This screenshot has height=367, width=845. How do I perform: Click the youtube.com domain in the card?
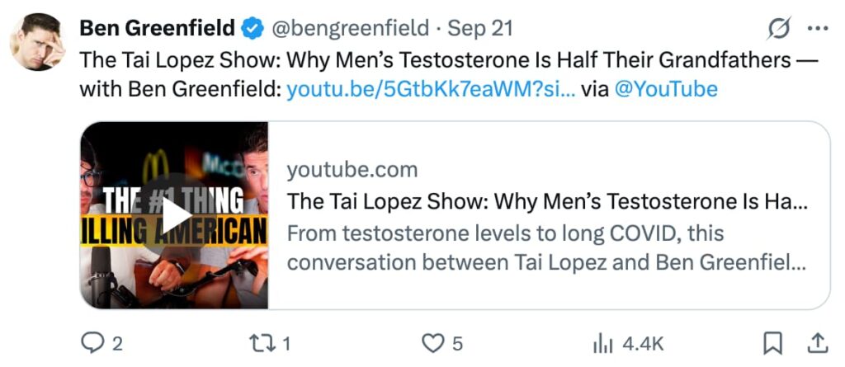[352, 170]
